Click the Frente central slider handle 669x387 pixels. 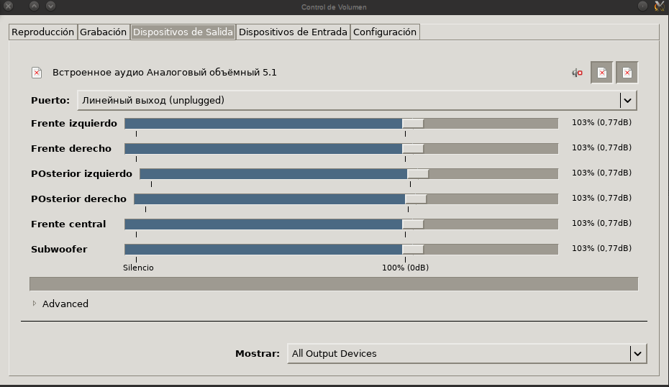coord(413,224)
